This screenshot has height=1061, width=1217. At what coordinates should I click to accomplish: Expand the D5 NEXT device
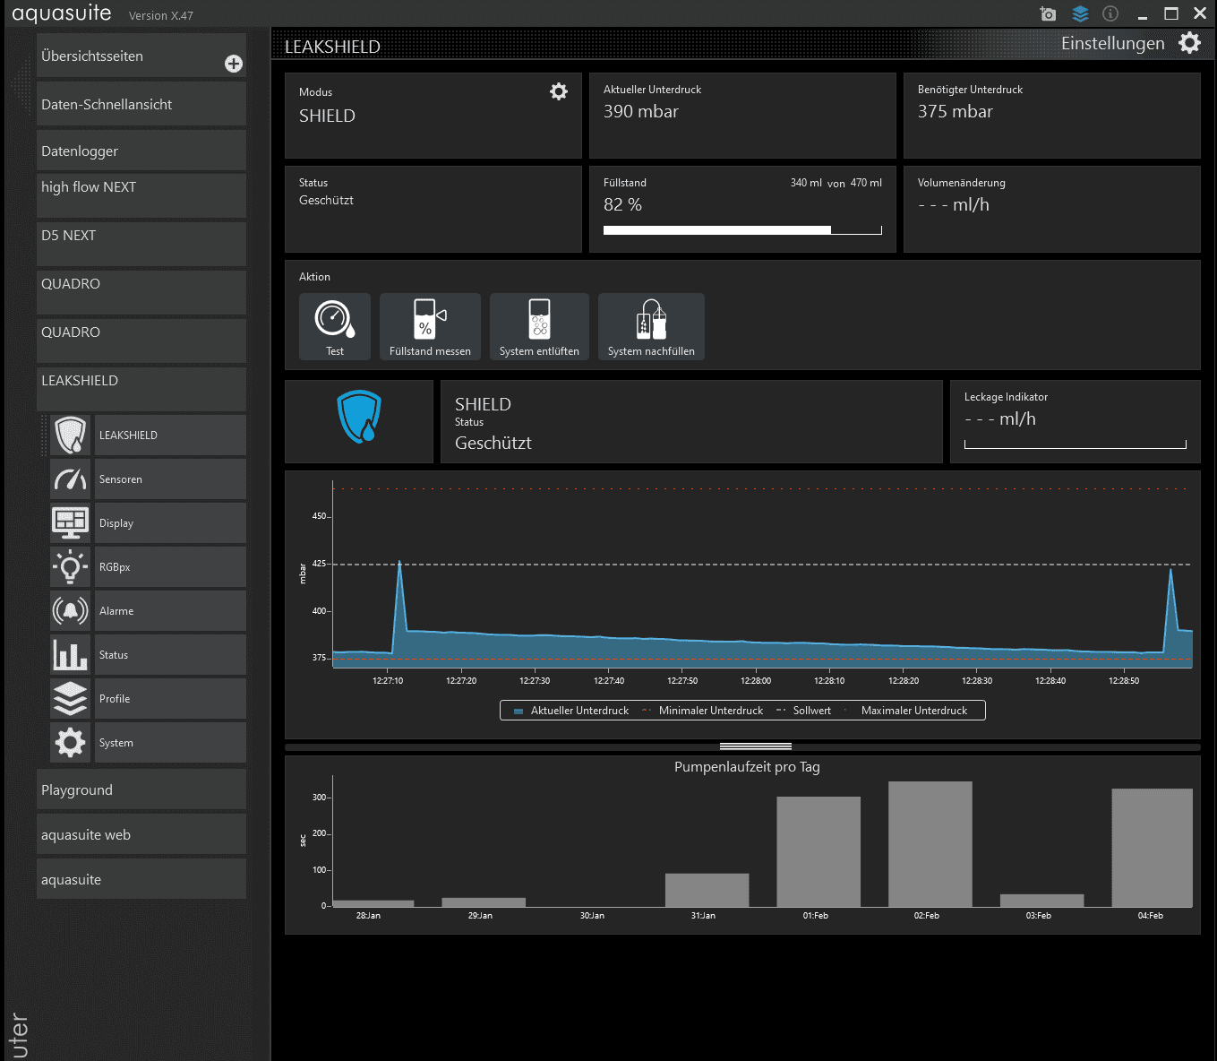(141, 244)
